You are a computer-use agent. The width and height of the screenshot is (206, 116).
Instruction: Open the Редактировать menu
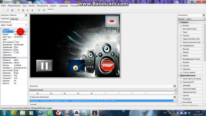pos(14,6)
